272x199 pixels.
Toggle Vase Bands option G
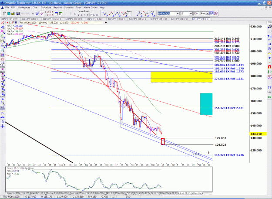(94, 15)
